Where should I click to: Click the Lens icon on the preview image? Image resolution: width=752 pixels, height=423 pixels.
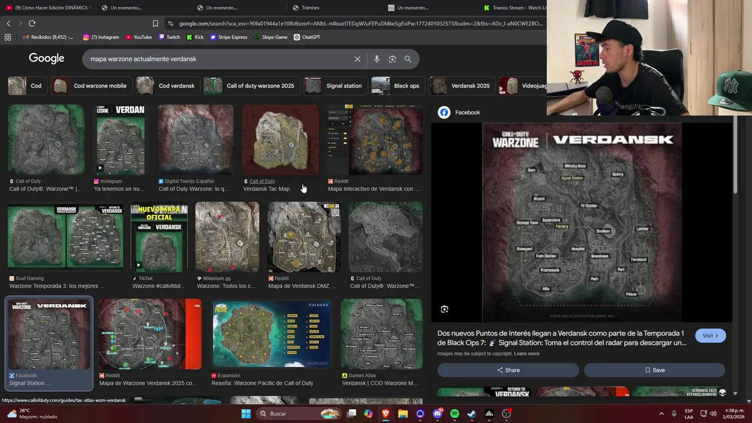pyautogui.click(x=445, y=309)
